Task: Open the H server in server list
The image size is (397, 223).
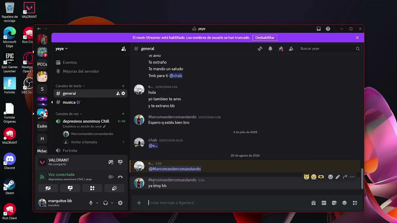Action: pyautogui.click(x=42, y=138)
